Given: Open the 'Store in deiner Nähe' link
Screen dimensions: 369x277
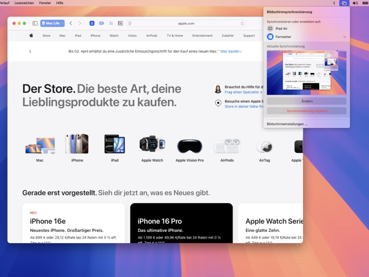Looking at the screenshot, I should click(244, 106).
